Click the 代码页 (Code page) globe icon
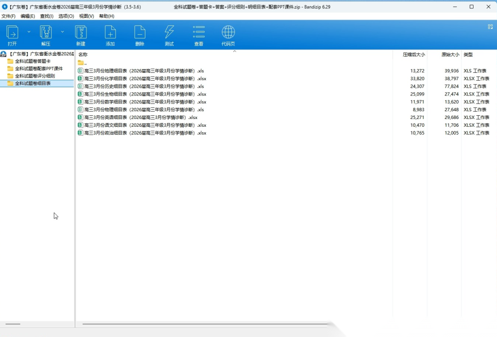This screenshot has height=337, width=497. click(x=228, y=33)
